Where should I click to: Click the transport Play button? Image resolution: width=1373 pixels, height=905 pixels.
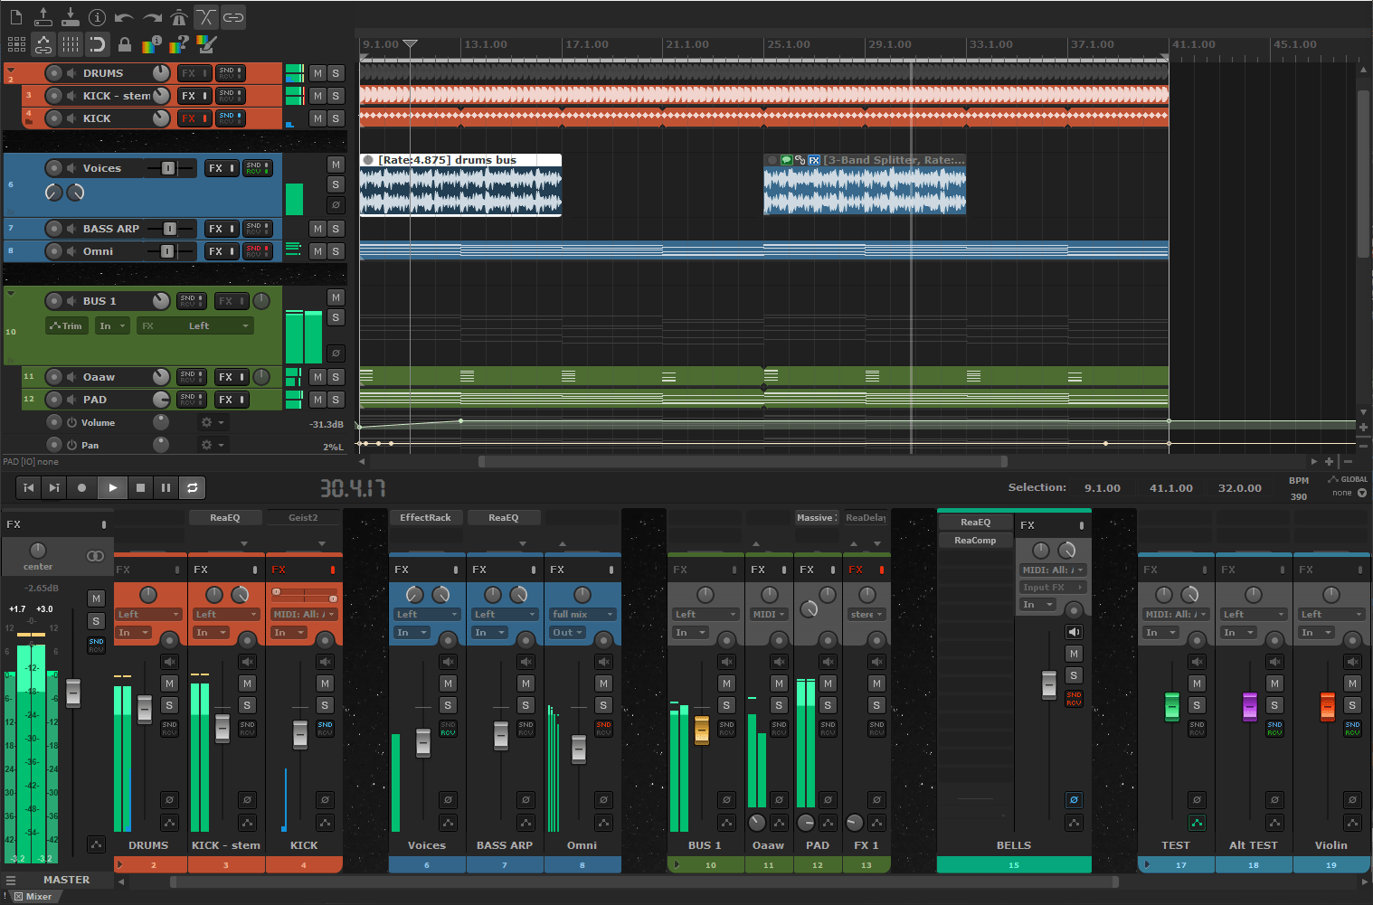(112, 488)
